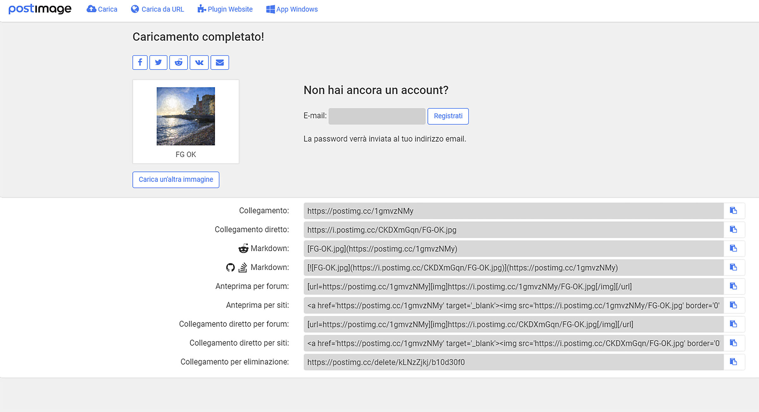Open App Windows link
Screen dimensions: 759x412
click(x=292, y=9)
